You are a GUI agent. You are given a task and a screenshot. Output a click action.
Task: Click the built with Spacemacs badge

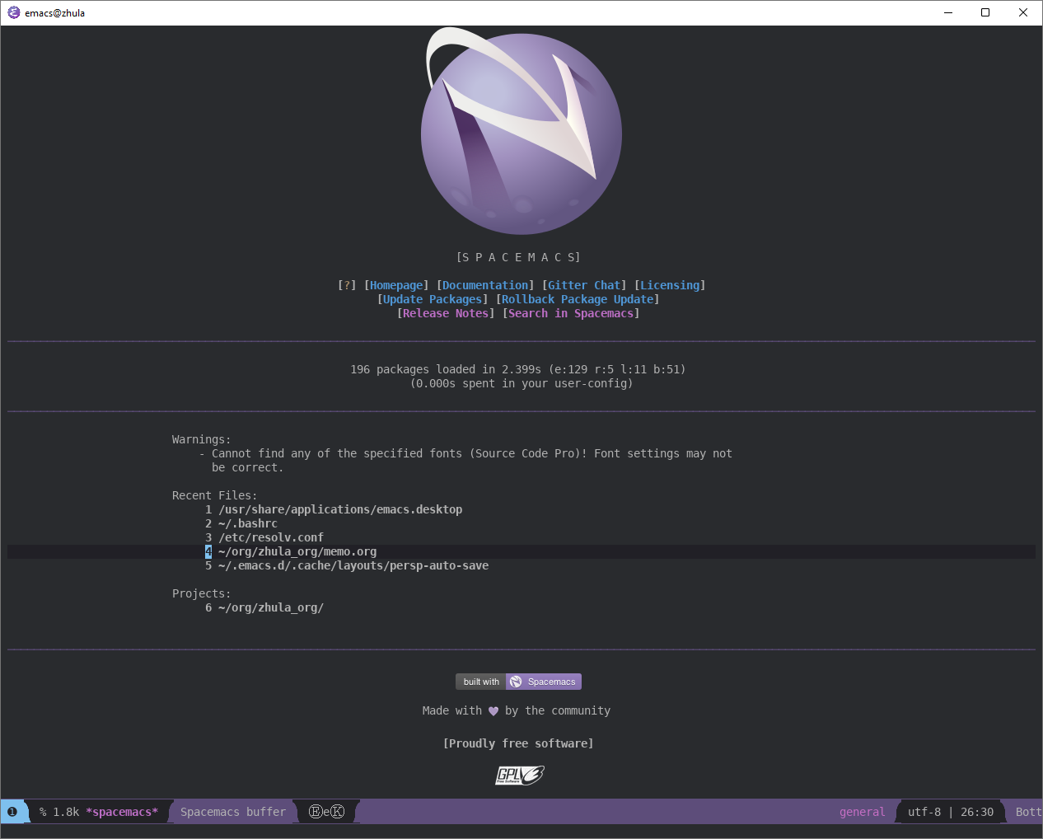[518, 682]
